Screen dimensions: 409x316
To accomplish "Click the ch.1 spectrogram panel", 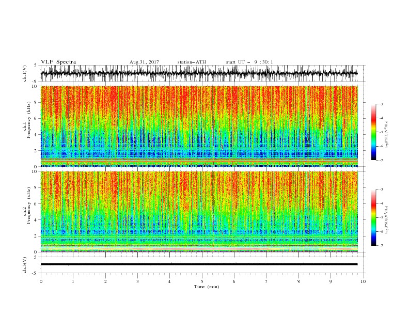I will (199, 126).
